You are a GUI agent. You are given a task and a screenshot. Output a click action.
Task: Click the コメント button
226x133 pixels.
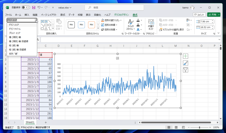199,15
